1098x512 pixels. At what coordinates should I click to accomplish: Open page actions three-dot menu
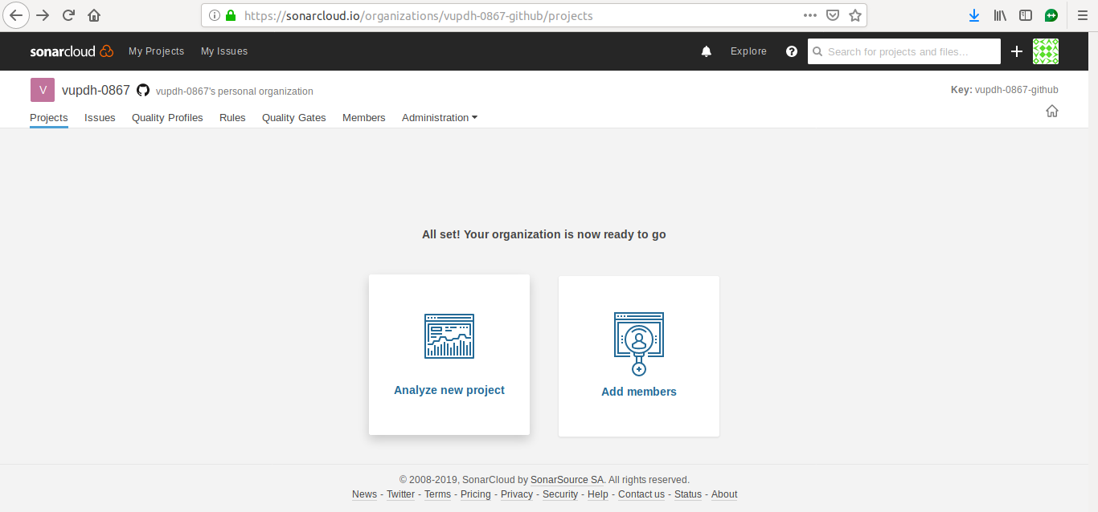tap(810, 15)
